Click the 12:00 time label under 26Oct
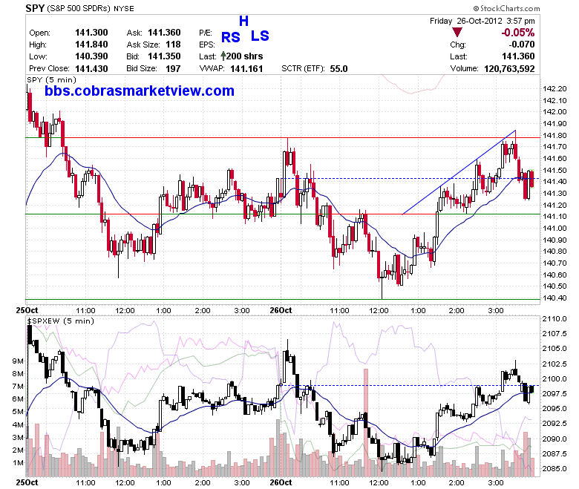Screen dimensions: 579x489 pos(379,310)
